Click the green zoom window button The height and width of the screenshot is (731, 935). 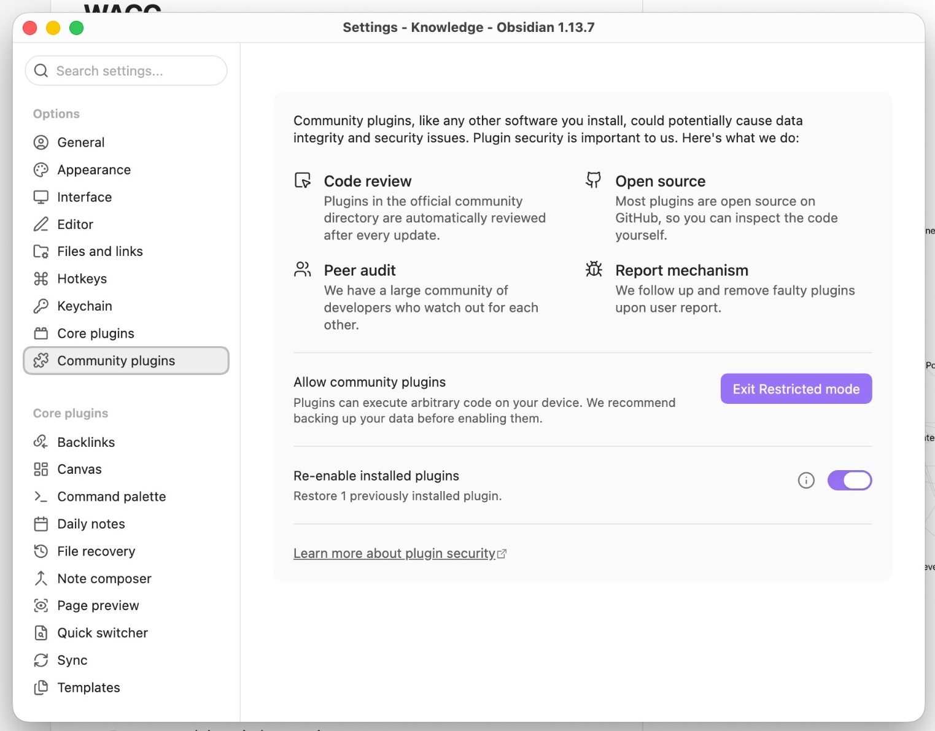[76, 28]
